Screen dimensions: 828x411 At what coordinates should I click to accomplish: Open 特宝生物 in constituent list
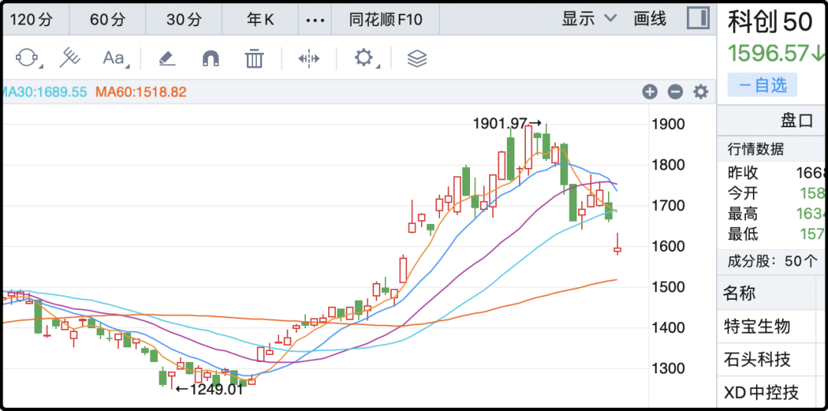[x=757, y=327]
